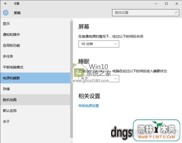Click the magnifier icon in the search box

pos(176,13)
